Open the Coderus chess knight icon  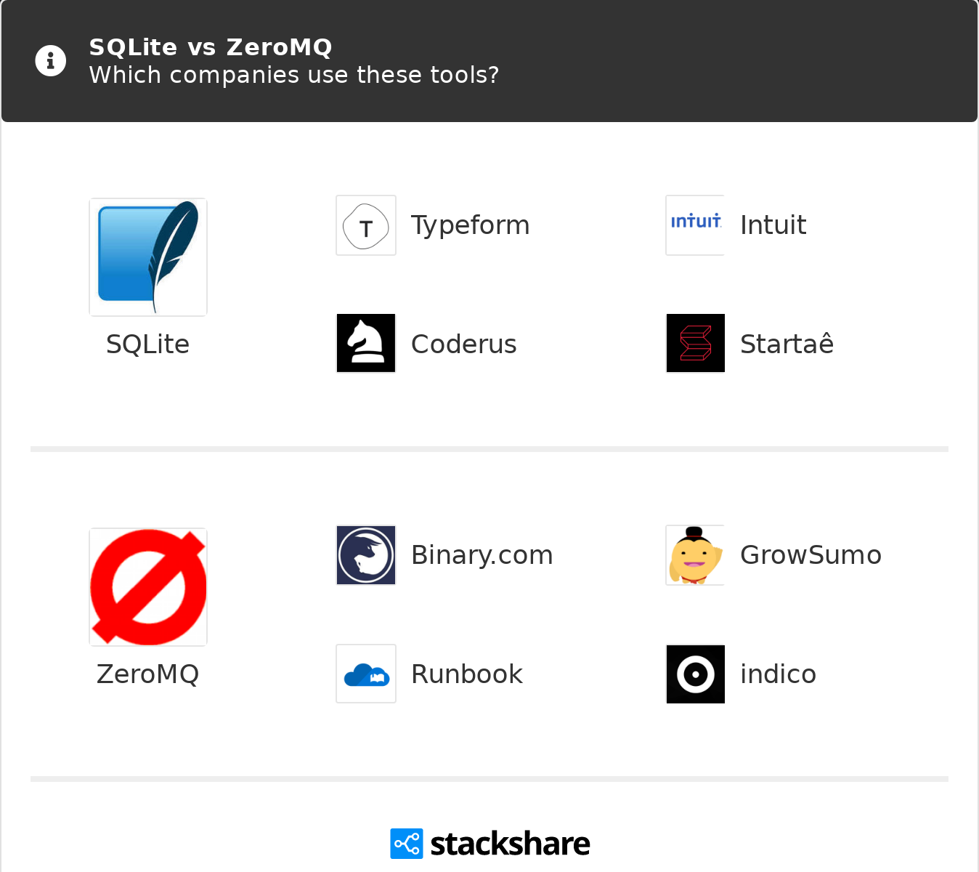(366, 343)
